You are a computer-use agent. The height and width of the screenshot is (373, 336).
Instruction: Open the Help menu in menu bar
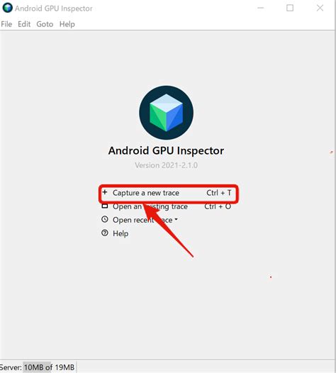(67, 24)
